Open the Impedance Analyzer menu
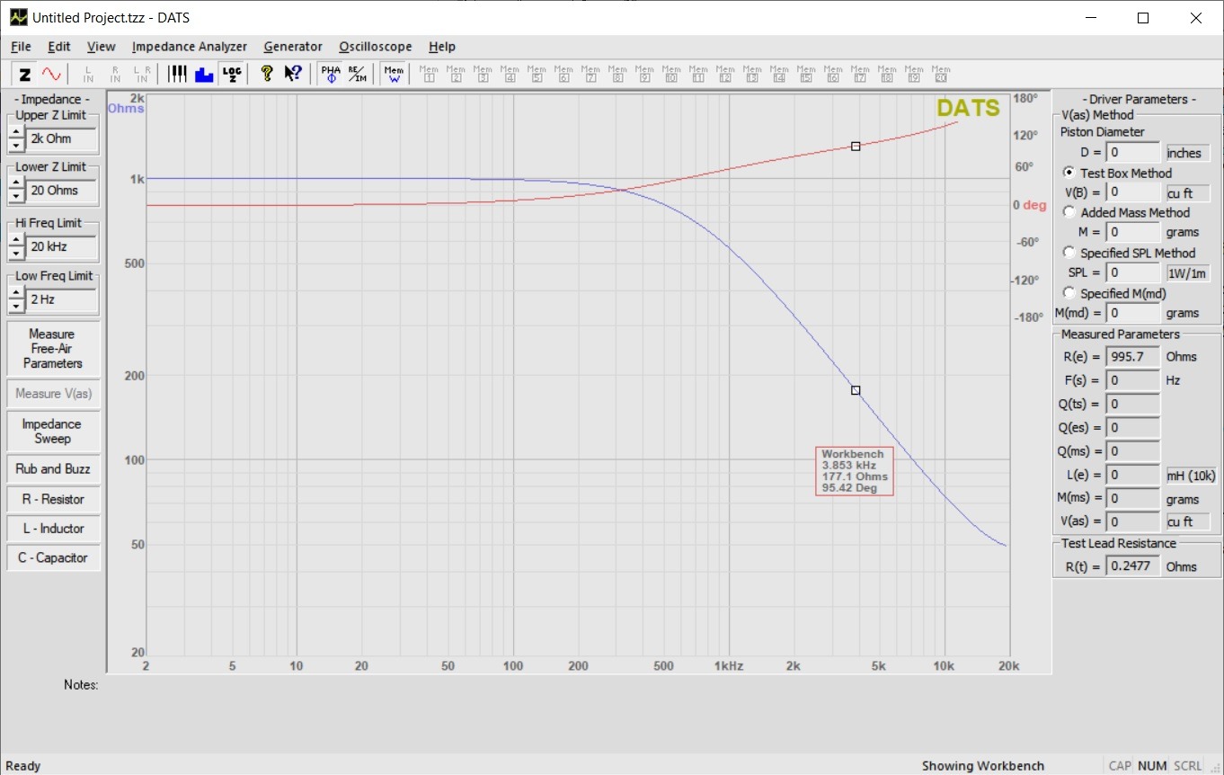The width and height of the screenshot is (1224, 775). coord(189,47)
